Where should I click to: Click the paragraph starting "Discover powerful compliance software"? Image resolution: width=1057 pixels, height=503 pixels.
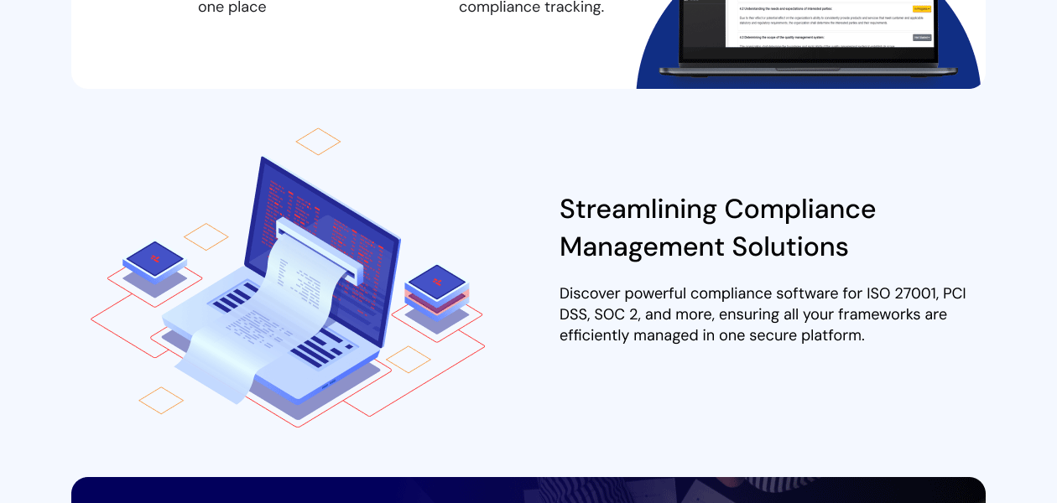click(762, 314)
